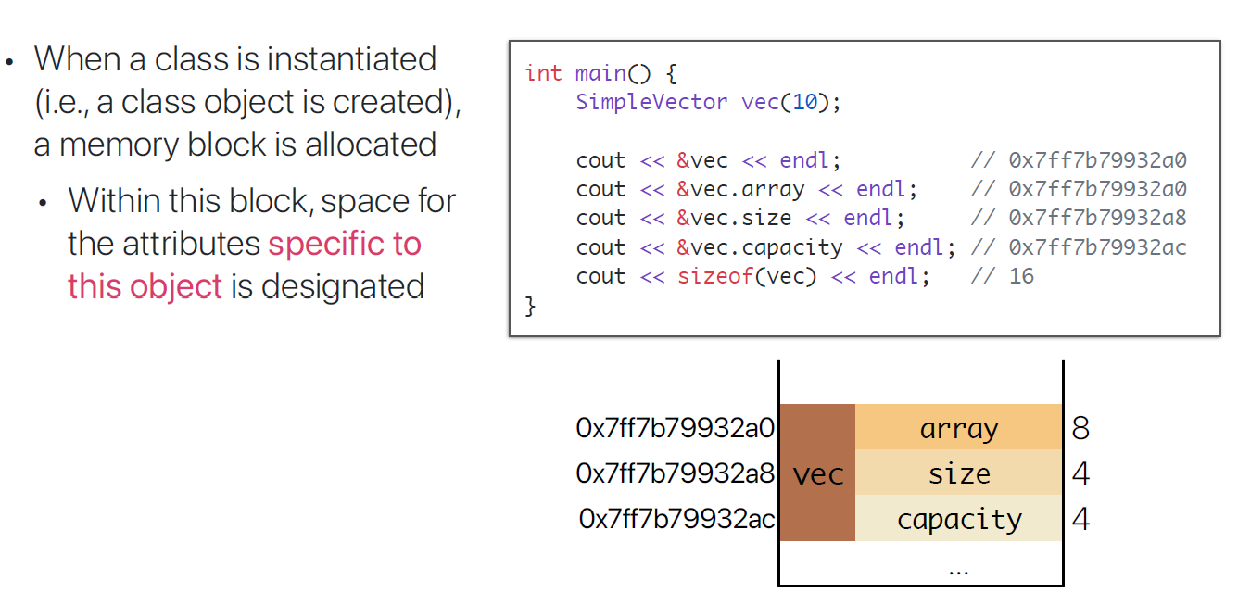1238x593 pixels.
Task: Click the '// 0x7ff7b79932a8' comment
Action: [x=1079, y=218]
